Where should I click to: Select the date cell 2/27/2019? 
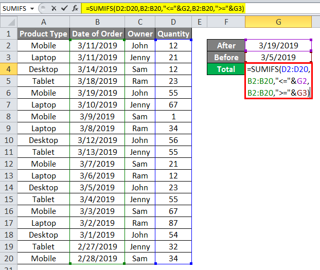point(97,246)
